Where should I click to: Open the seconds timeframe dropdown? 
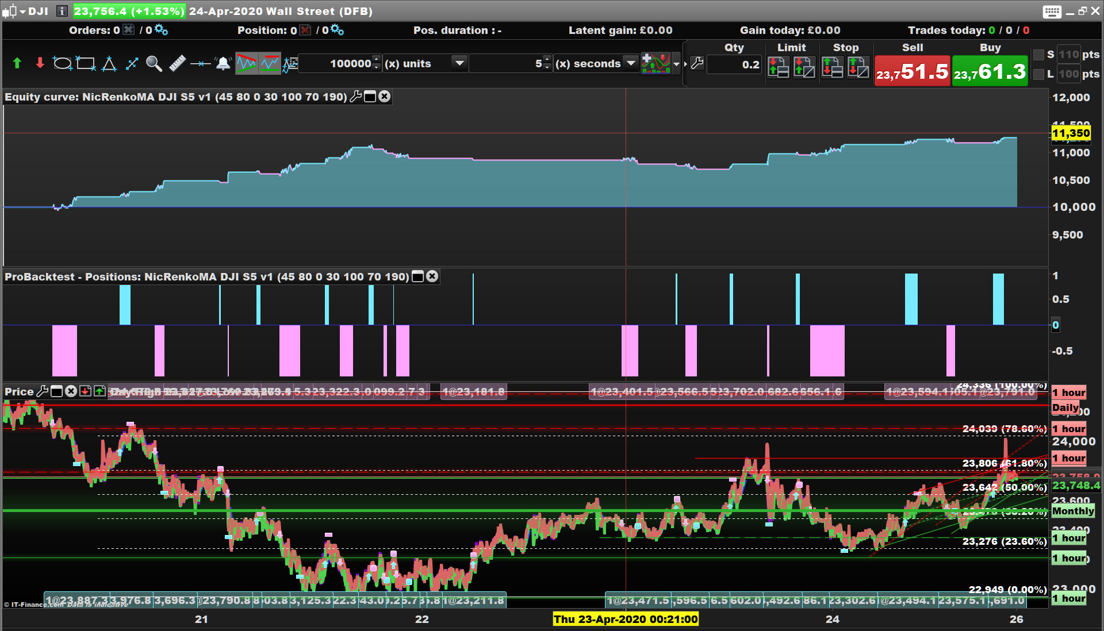click(631, 63)
